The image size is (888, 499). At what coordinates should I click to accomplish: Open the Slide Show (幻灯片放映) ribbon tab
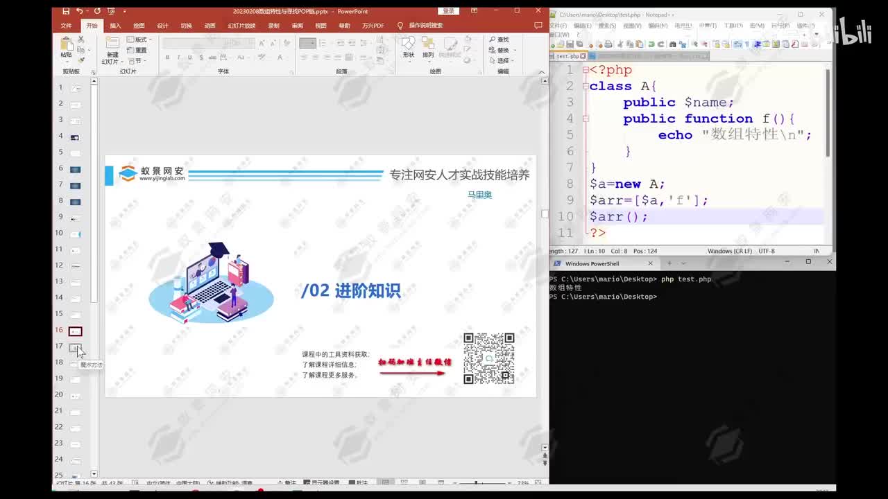241,26
